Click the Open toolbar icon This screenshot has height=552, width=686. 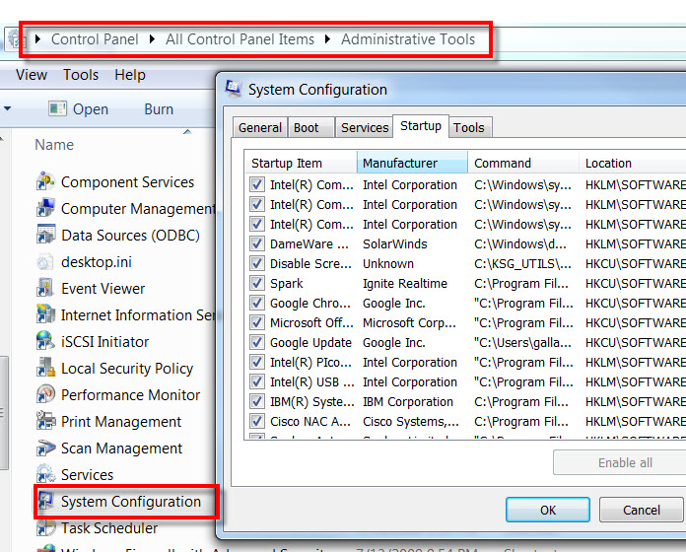tap(57, 108)
